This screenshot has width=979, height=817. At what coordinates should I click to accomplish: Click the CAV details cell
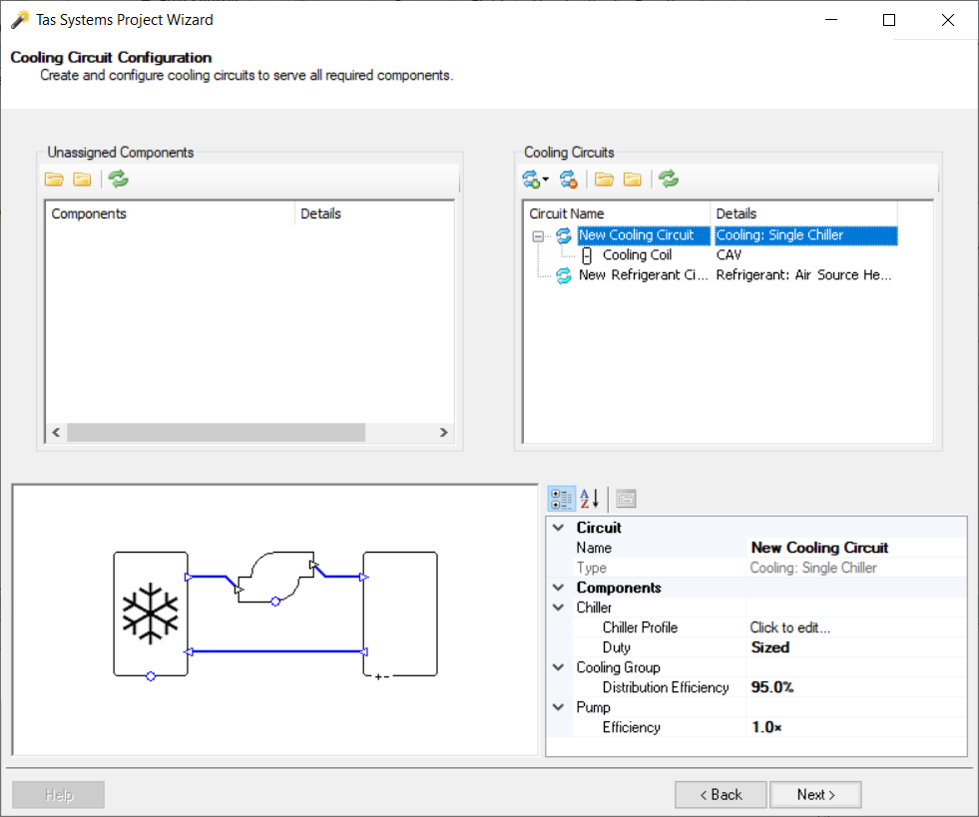pyautogui.click(x=729, y=255)
